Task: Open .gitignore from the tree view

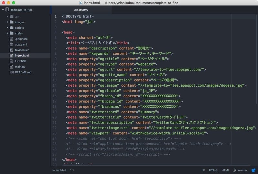Action: [x=21, y=39]
